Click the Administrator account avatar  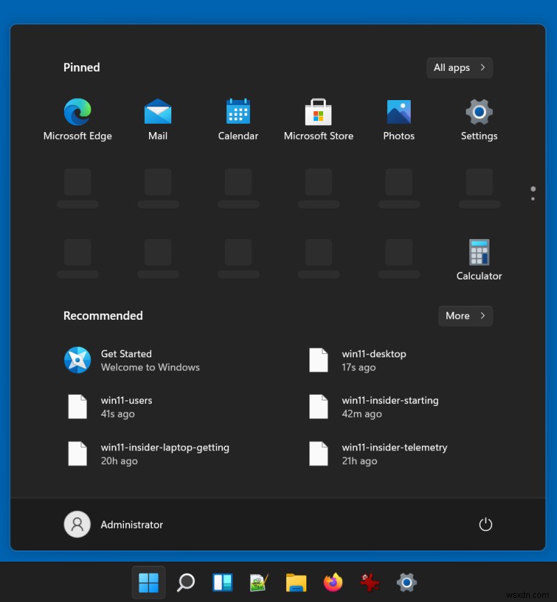pos(77,524)
